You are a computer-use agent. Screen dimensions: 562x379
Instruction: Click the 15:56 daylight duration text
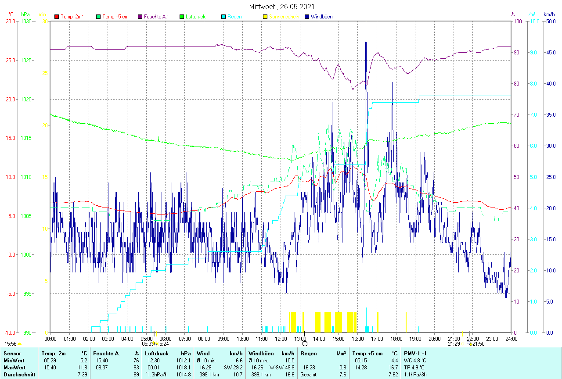pos(11,344)
